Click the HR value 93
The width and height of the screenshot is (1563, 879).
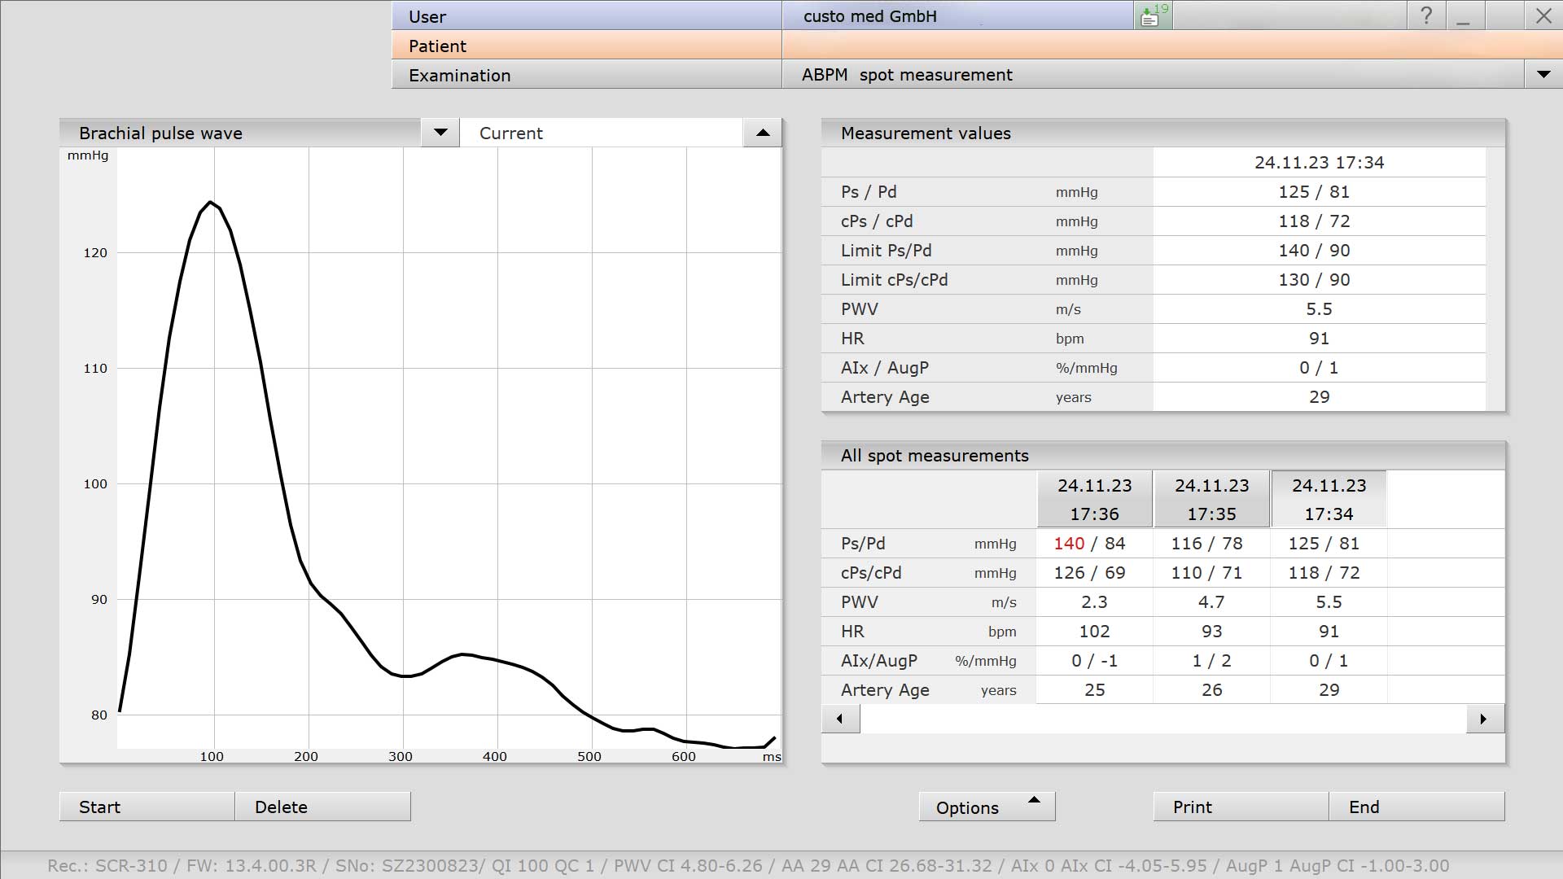coord(1211,632)
